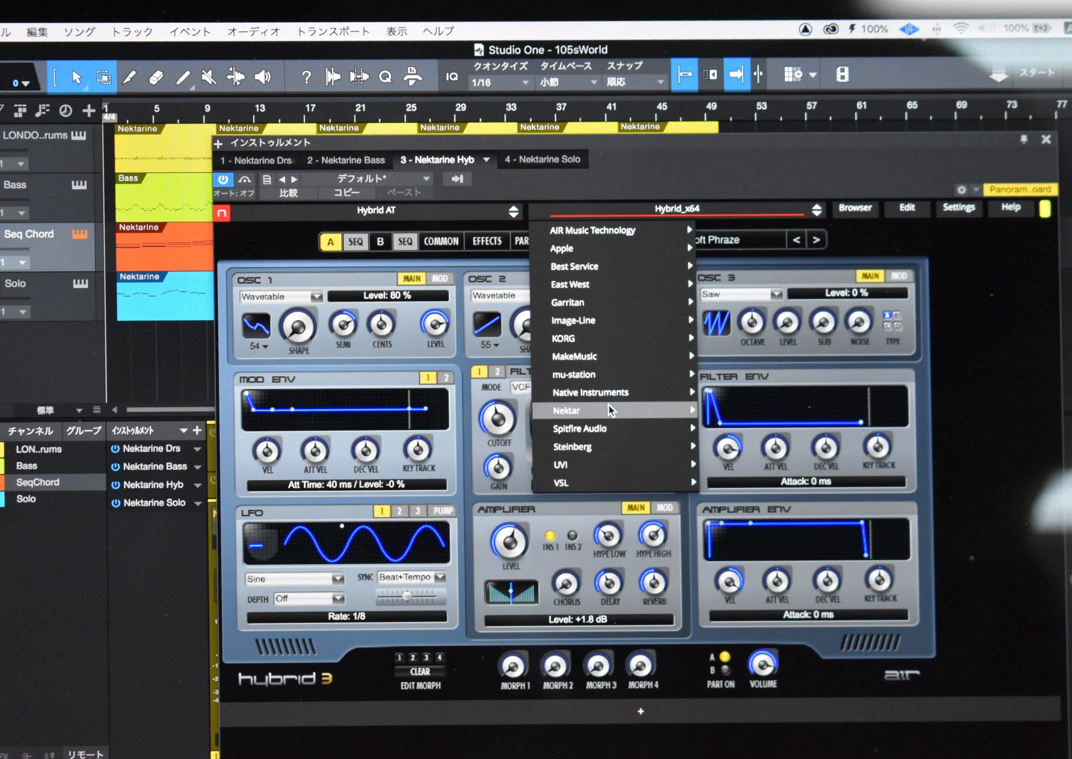Screen dimensions: 1072x759
Task: Click the IQ button in toolbar
Action: coord(452,77)
